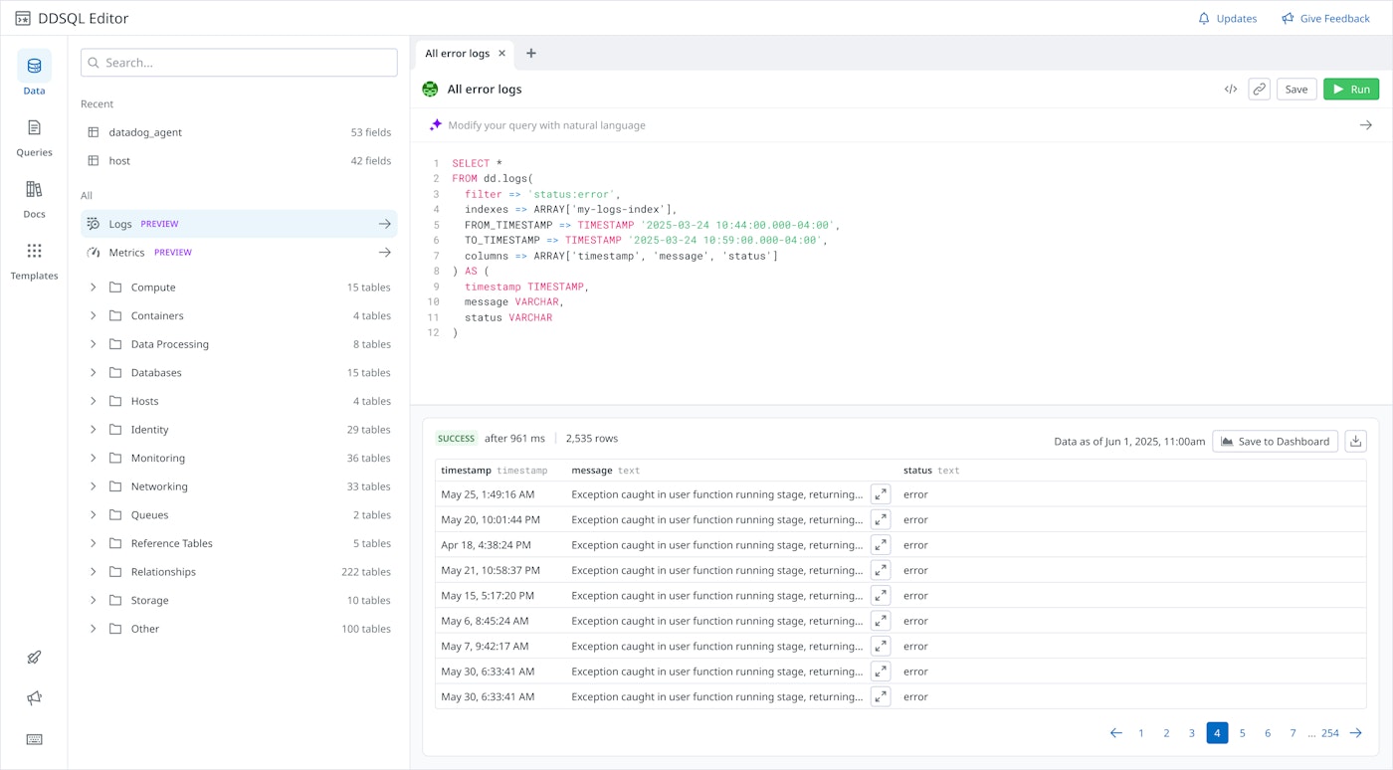
Task: Go to next results page arrow
Action: [1355, 733]
